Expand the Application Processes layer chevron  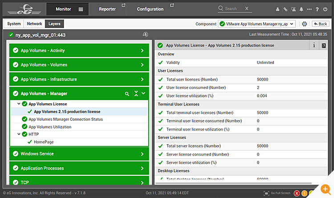[x=143, y=168]
